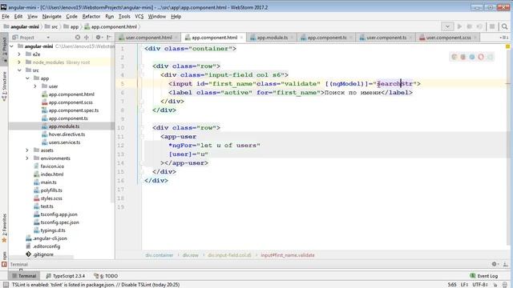The height and width of the screenshot is (288, 513).
Task: Open the Terminal tool window button
Action: (x=24, y=276)
